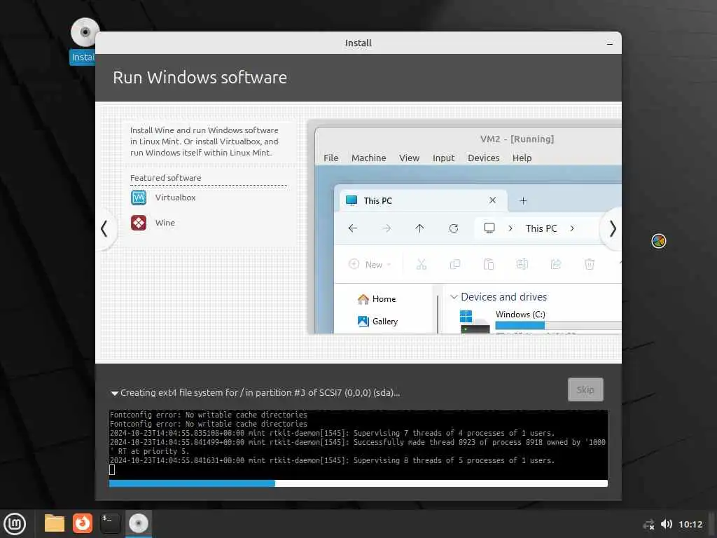This screenshot has width=717, height=538.
Task: Click the Virtualbox icon in Featured software
Action: [x=139, y=198]
